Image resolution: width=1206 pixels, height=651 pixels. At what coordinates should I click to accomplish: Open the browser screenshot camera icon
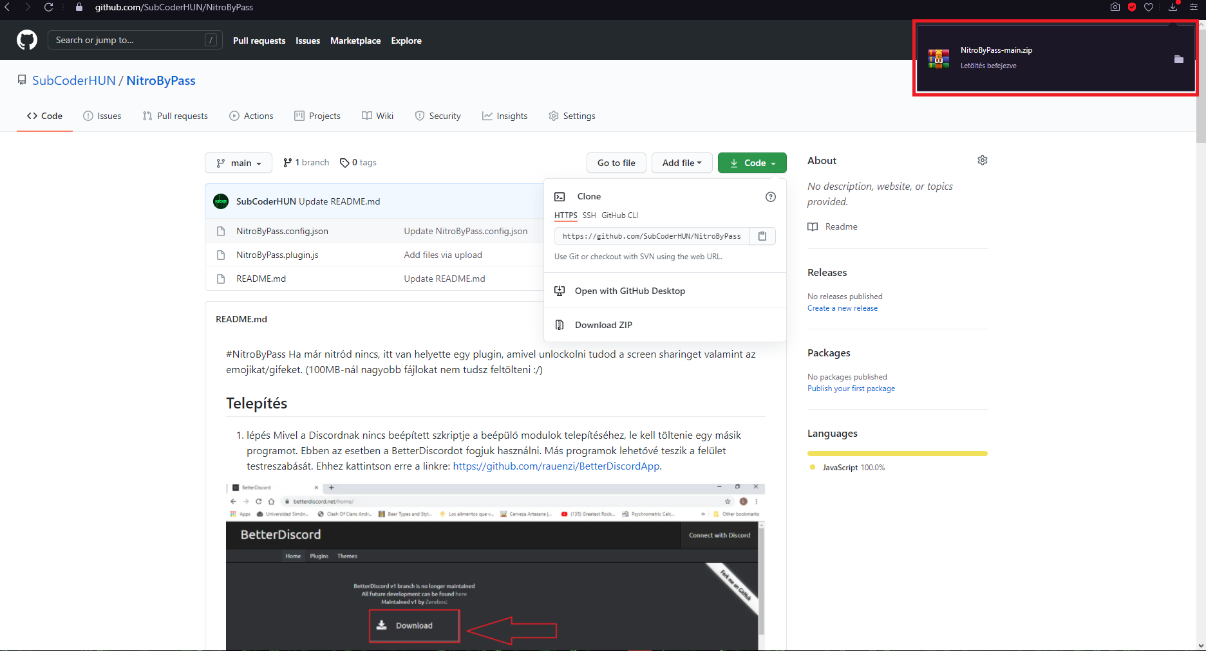(1115, 7)
